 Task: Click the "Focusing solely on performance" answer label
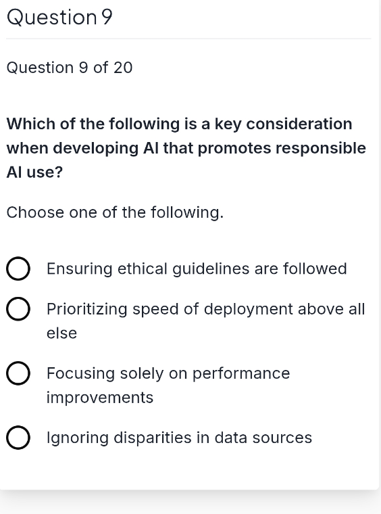tap(168, 373)
